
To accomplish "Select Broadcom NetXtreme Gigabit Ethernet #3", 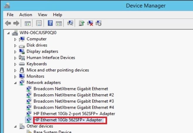I will tap(74, 101).
